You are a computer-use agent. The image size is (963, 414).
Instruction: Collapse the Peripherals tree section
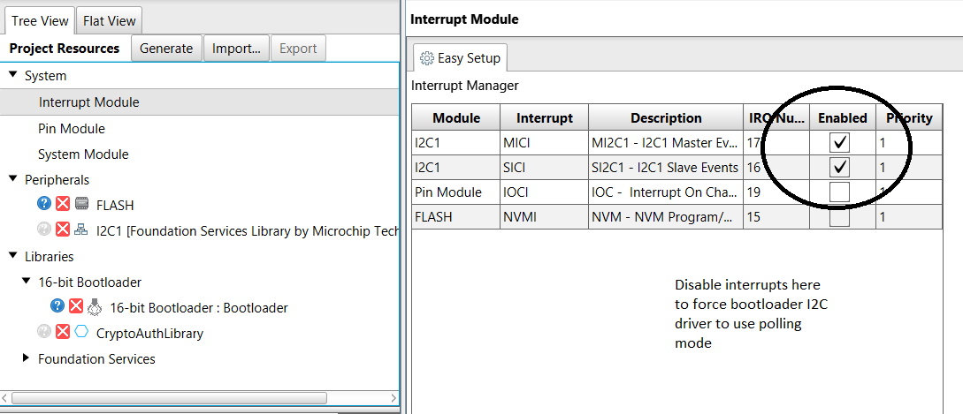tap(13, 179)
